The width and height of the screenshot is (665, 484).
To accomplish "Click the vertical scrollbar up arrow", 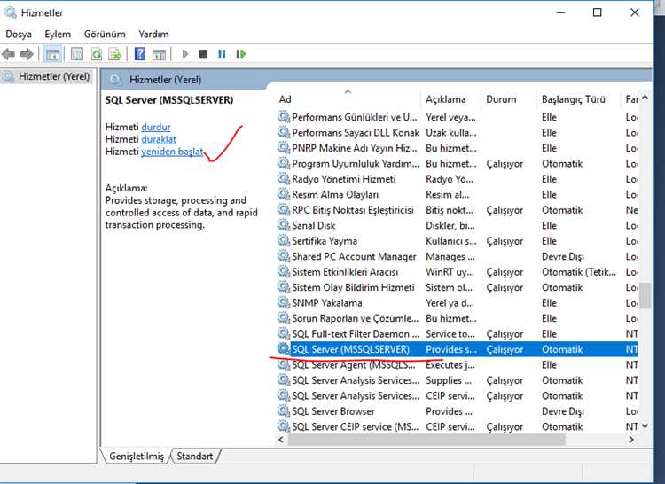I will 645,98.
